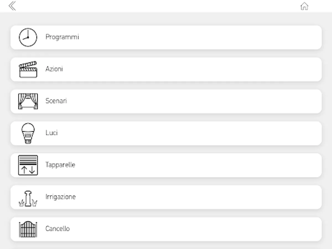The width and height of the screenshot is (332, 249).
Task: Click the Scenari row card
Action: 180,101
